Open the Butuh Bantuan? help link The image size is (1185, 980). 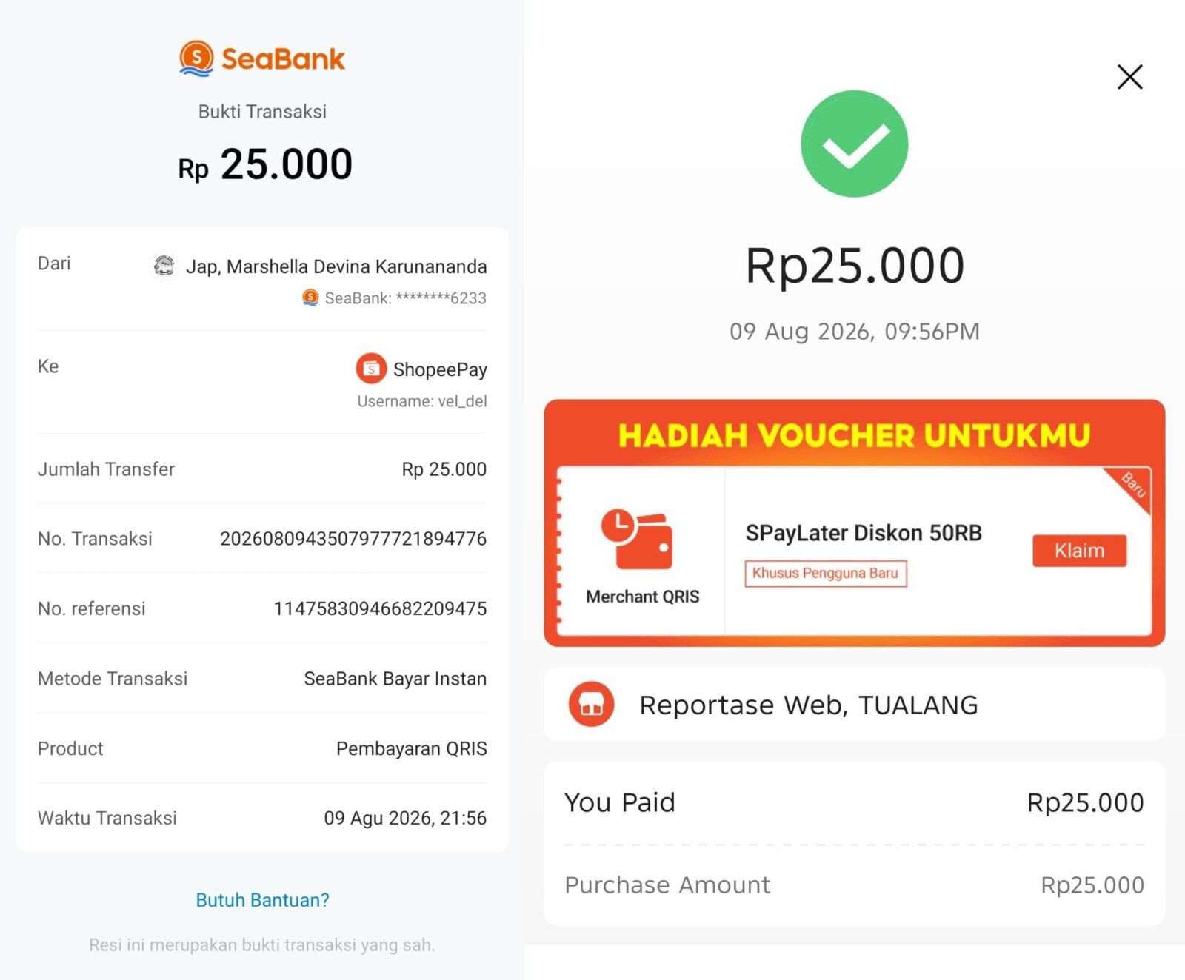pyautogui.click(x=262, y=900)
